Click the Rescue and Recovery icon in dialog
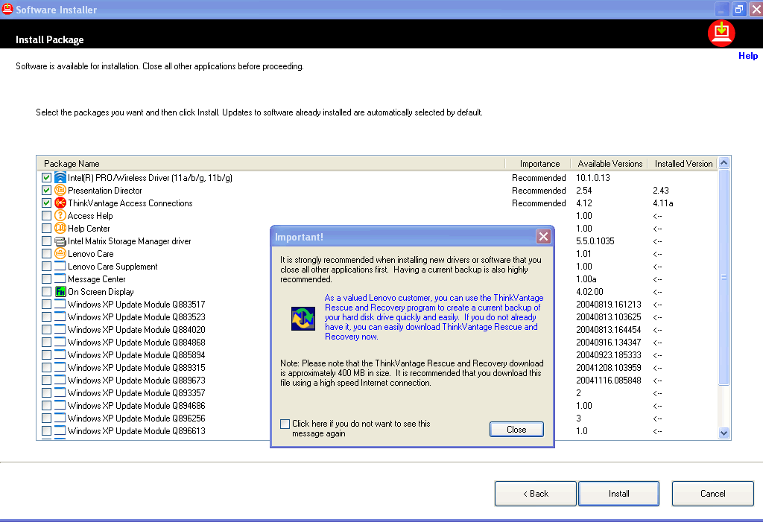The height and width of the screenshot is (522, 763). pyautogui.click(x=303, y=319)
